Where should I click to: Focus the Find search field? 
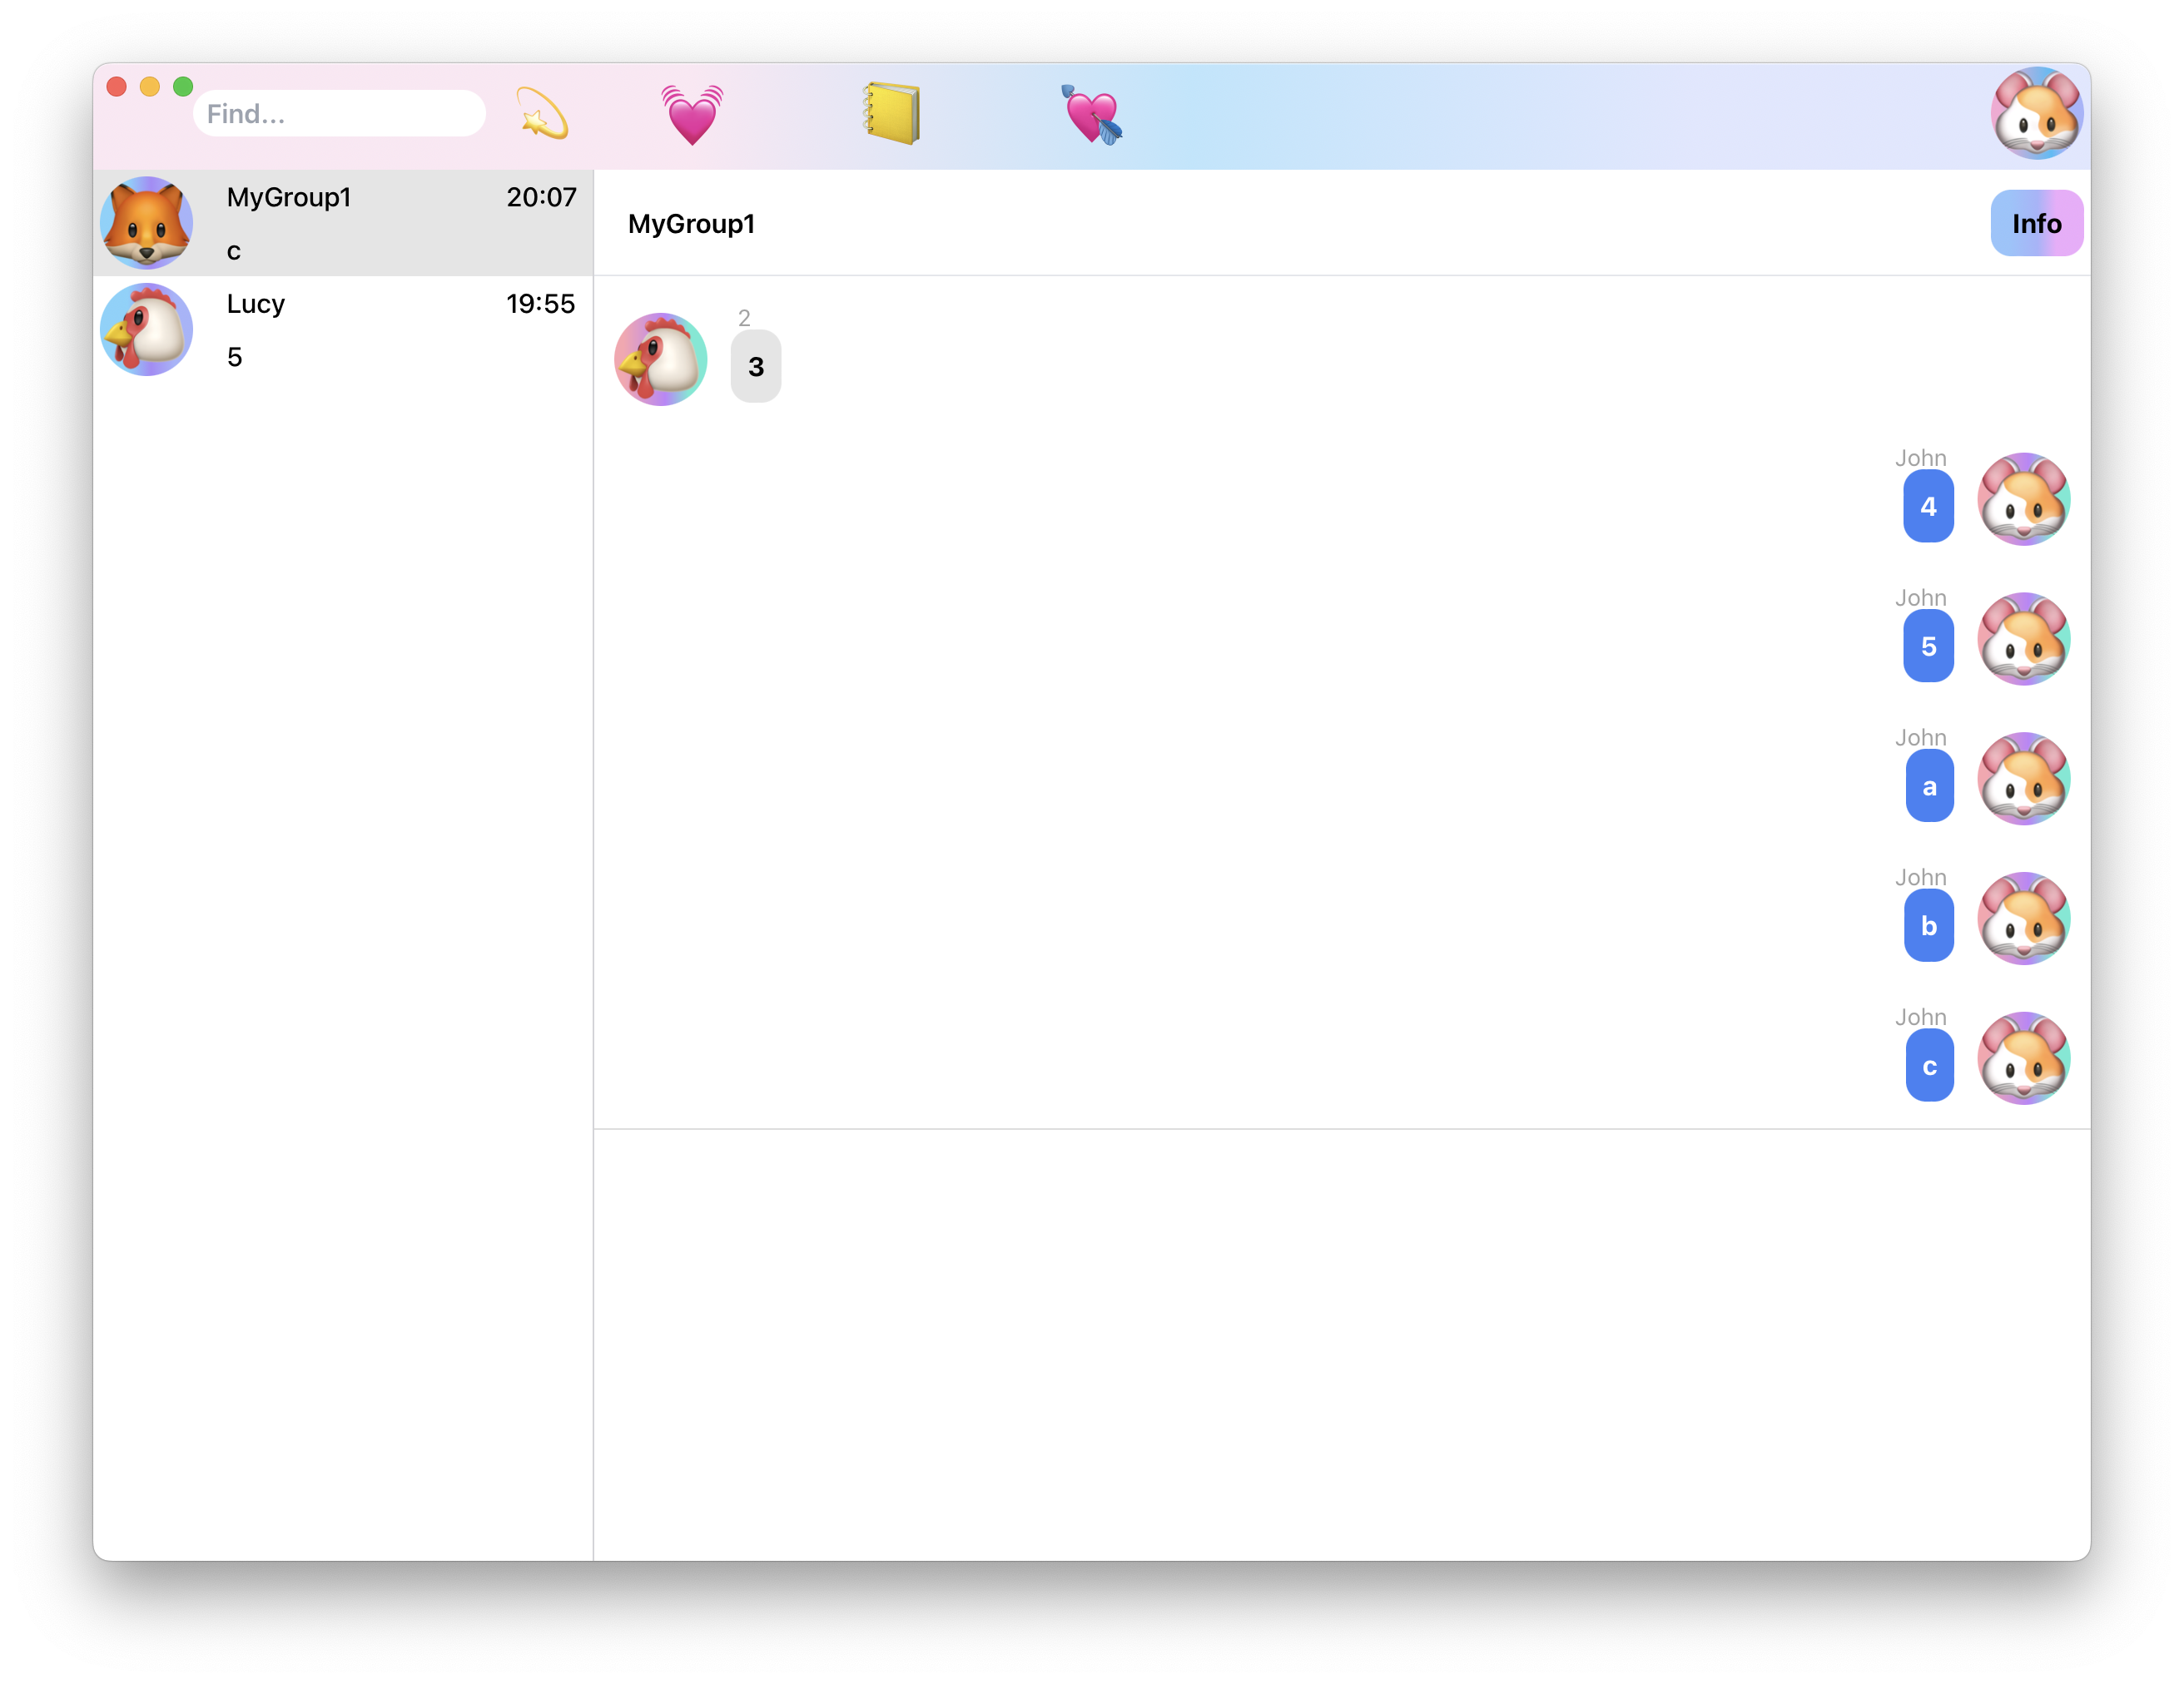(339, 114)
